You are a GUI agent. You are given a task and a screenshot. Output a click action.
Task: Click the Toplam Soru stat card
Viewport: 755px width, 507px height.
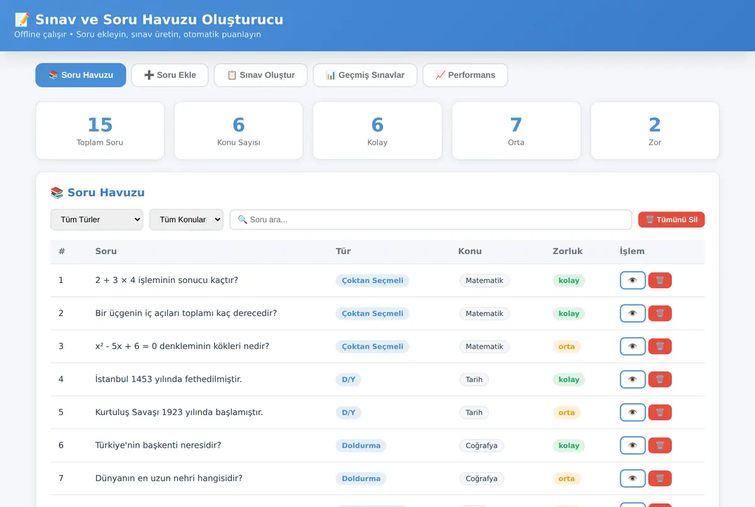[100, 131]
